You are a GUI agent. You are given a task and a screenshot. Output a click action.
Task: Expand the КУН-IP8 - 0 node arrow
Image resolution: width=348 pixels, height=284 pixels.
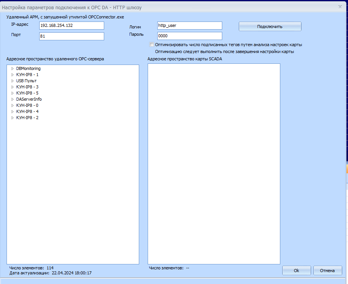click(x=13, y=105)
